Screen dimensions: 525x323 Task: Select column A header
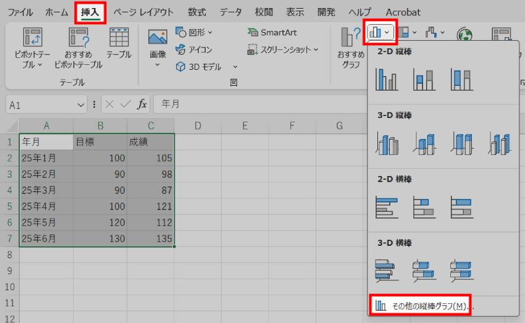tap(46, 126)
